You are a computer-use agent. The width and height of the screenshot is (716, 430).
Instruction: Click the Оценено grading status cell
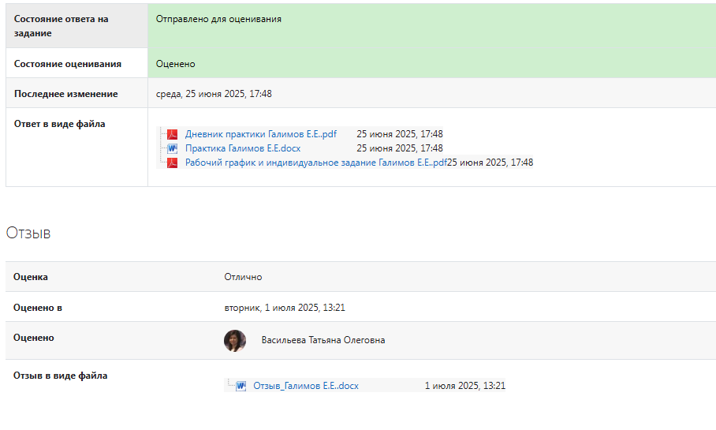175,64
